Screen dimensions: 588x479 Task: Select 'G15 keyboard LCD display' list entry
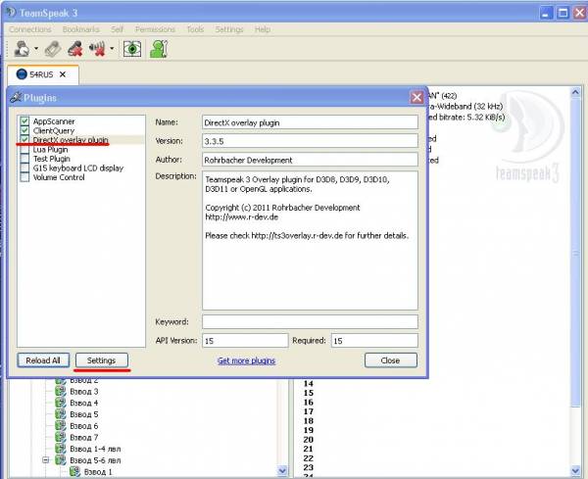[x=78, y=168]
